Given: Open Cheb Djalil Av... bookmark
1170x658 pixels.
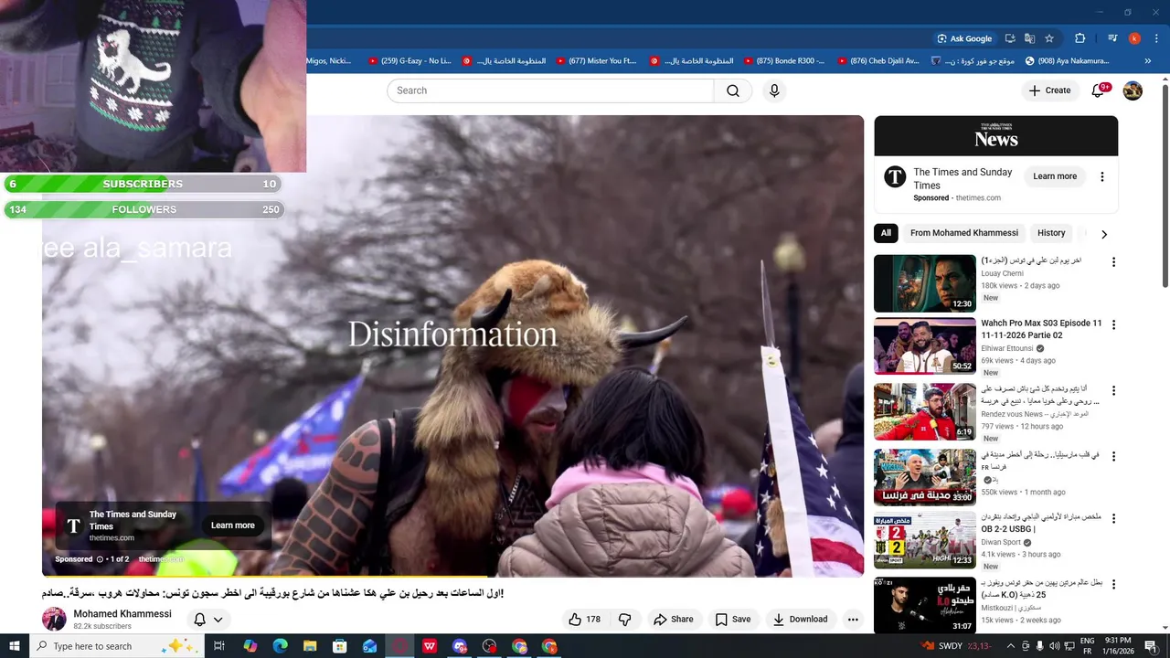Looking at the screenshot, I should click(x=877, y=61).
